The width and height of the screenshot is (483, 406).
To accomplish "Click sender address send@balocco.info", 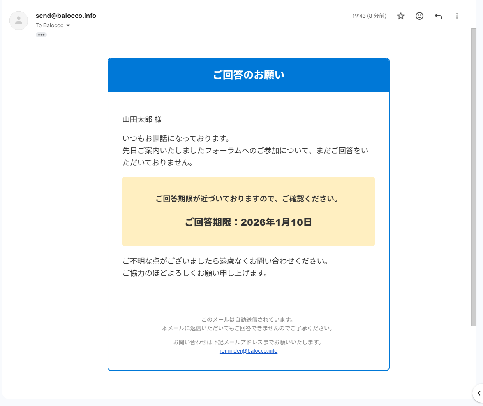I will 66,16.
